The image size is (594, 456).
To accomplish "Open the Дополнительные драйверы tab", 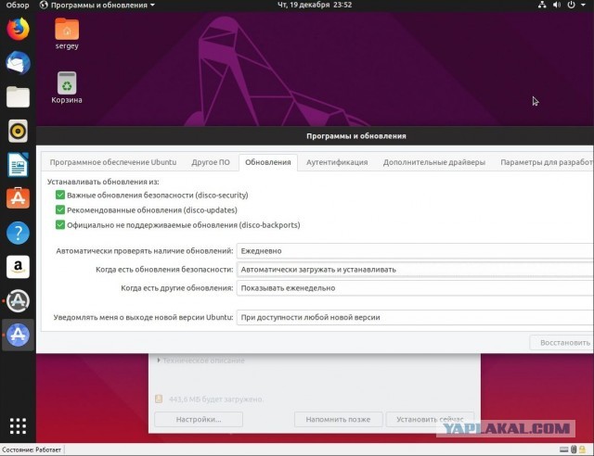I will click(x=434, y=162).
